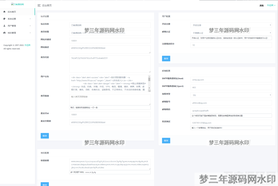The image size is (278, 186).
Task: Save the 邮箱配置 form
Action: tap(166, 141)
